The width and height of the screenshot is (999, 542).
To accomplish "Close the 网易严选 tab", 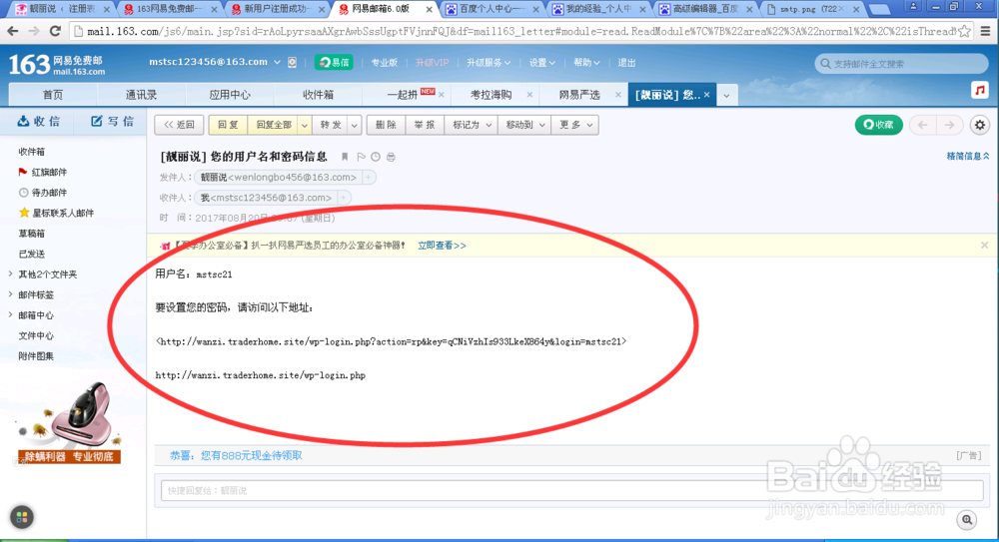I will [618, 95].
